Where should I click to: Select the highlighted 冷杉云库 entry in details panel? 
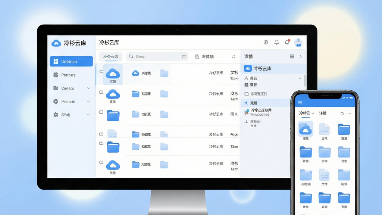273,69
